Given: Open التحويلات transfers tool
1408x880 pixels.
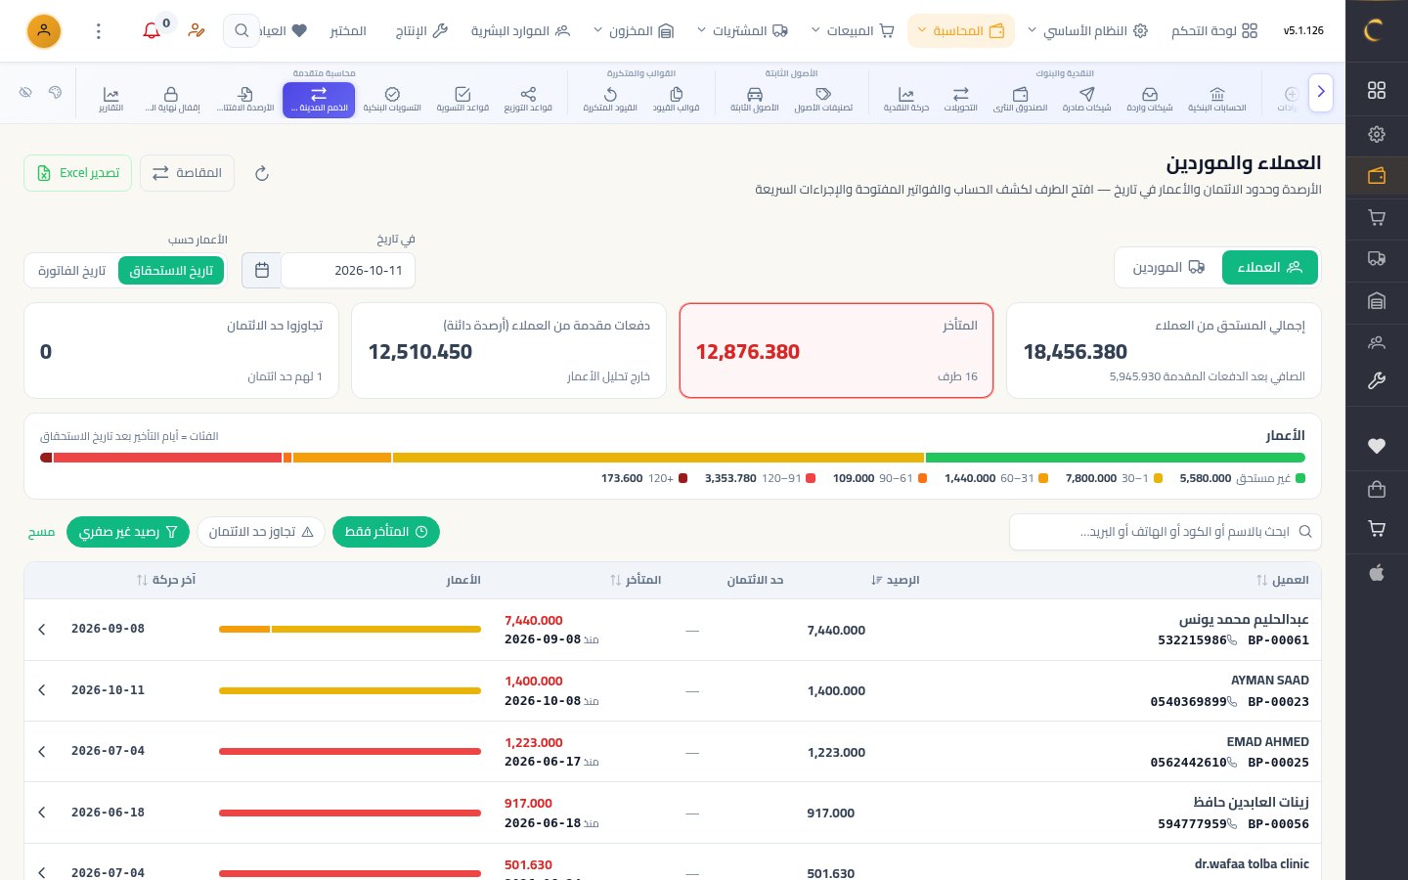Looking at the screenshot, I should tap(960, 99).
